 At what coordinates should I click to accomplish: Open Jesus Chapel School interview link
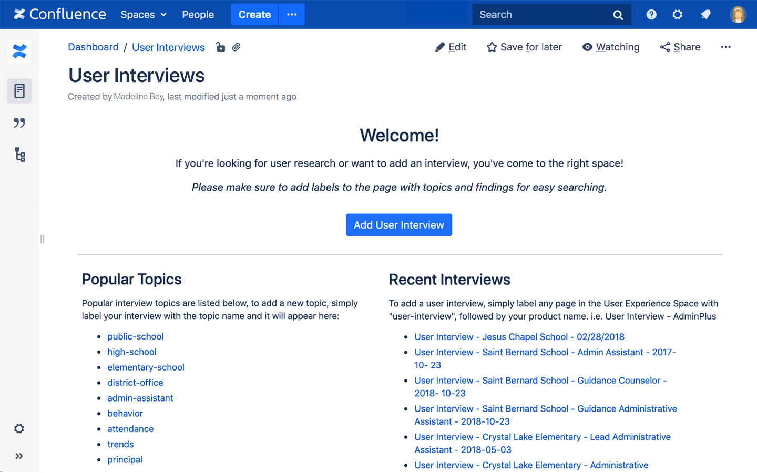[x=519, y=337]
